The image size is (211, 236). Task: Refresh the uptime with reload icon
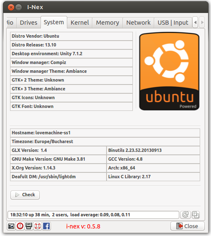185,215
